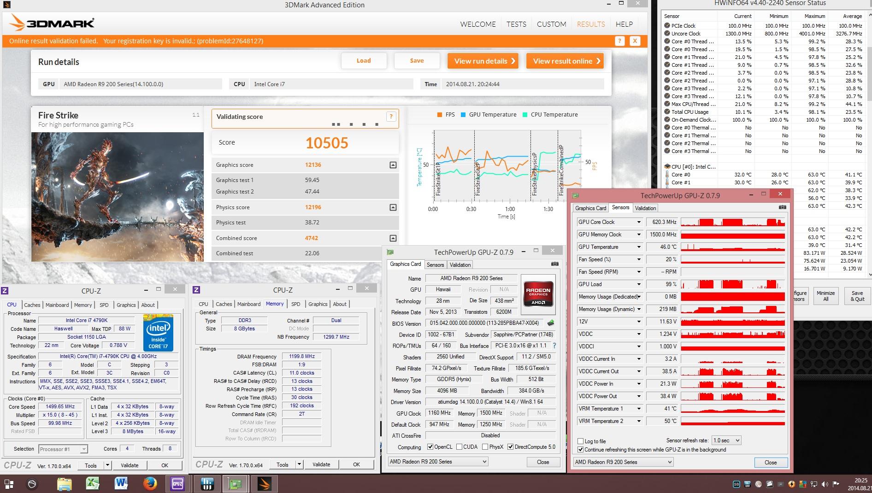Switch to CPU-Z via taskbar icon

tap(177, 484)
